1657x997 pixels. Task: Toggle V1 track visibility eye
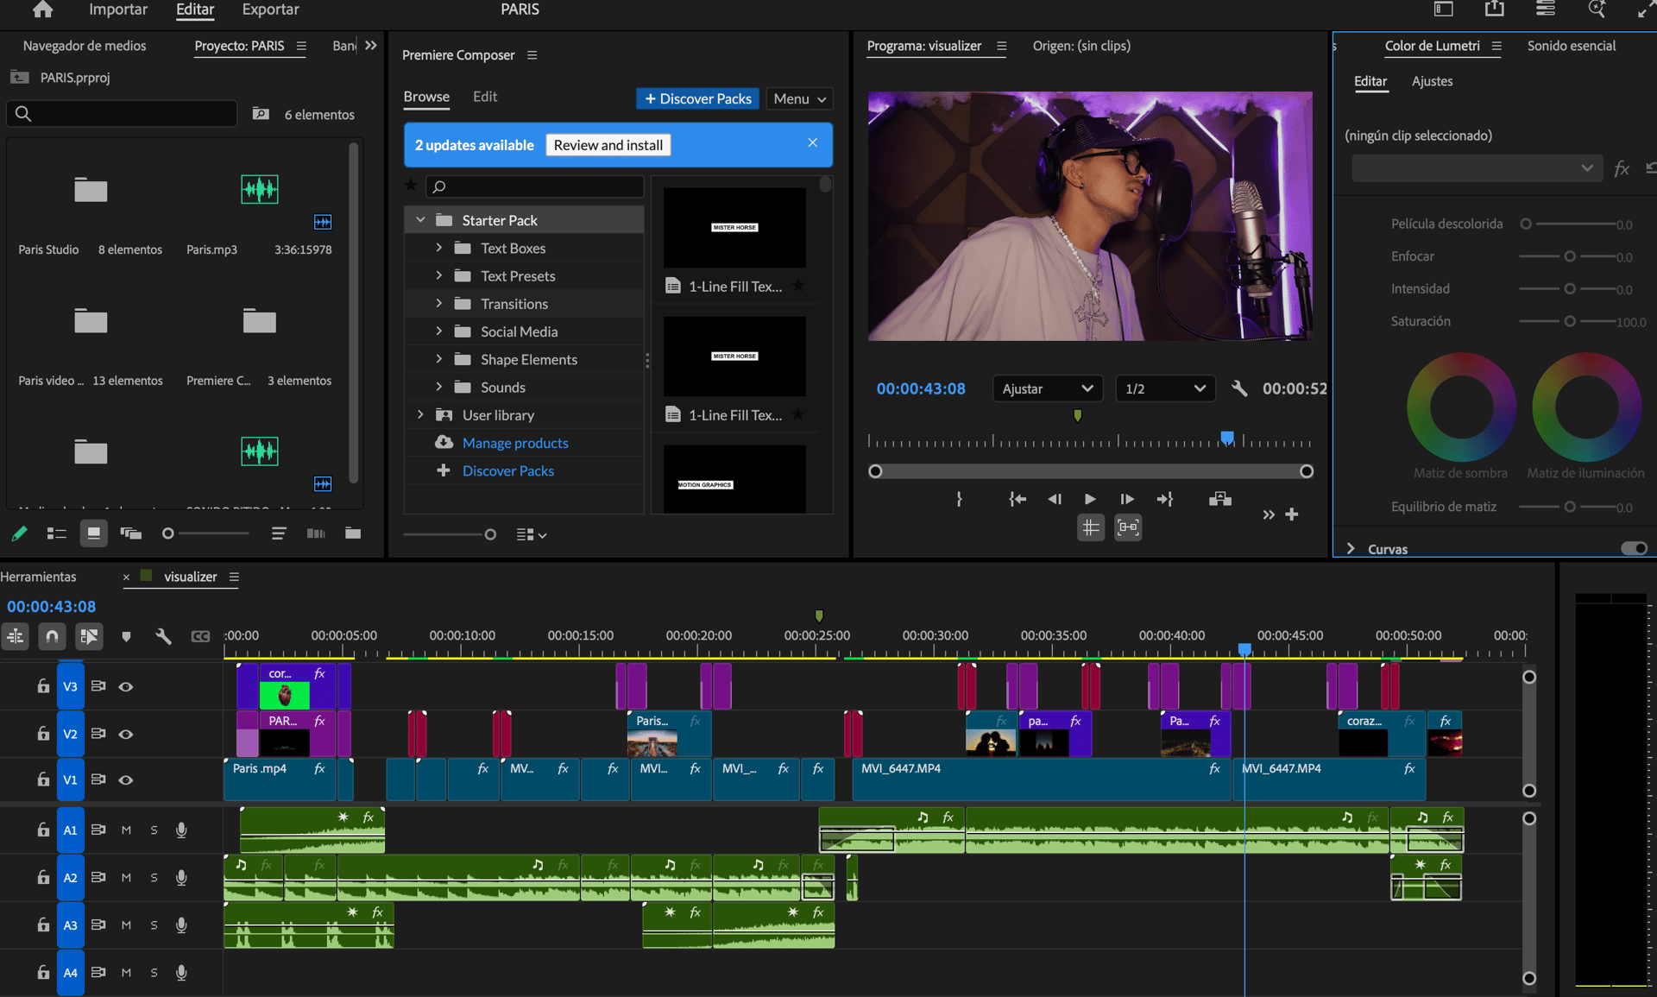tap(126, 779)
